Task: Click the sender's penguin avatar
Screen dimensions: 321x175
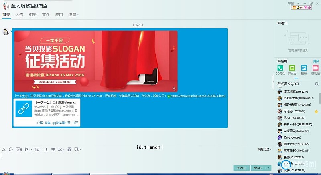Action: (6, 32)
